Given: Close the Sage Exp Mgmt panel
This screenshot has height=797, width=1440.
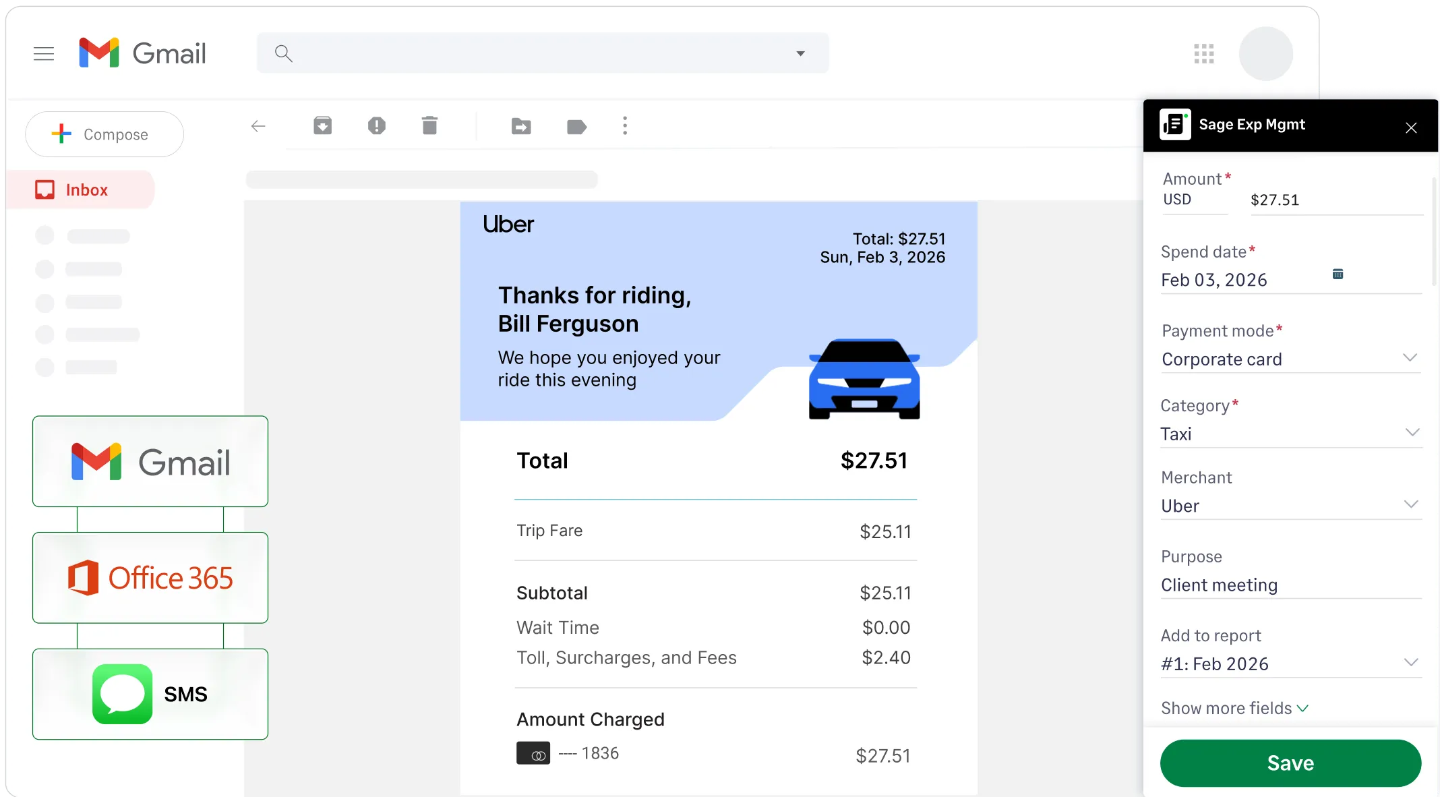Looking at the screenshot, I should 1411,127.
